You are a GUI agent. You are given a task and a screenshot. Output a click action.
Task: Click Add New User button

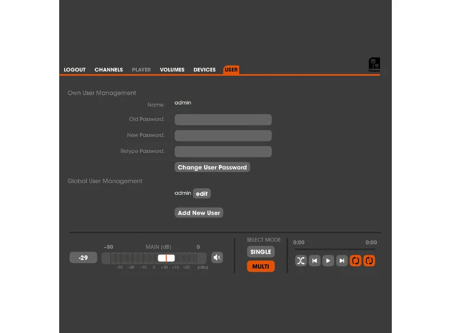199,213
